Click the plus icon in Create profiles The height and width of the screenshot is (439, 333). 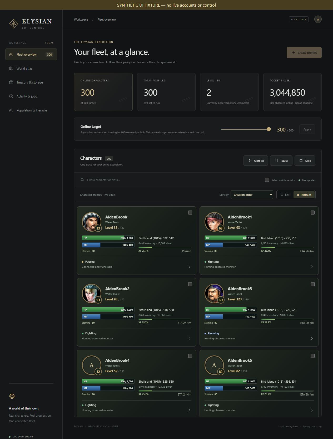point(294,53)
